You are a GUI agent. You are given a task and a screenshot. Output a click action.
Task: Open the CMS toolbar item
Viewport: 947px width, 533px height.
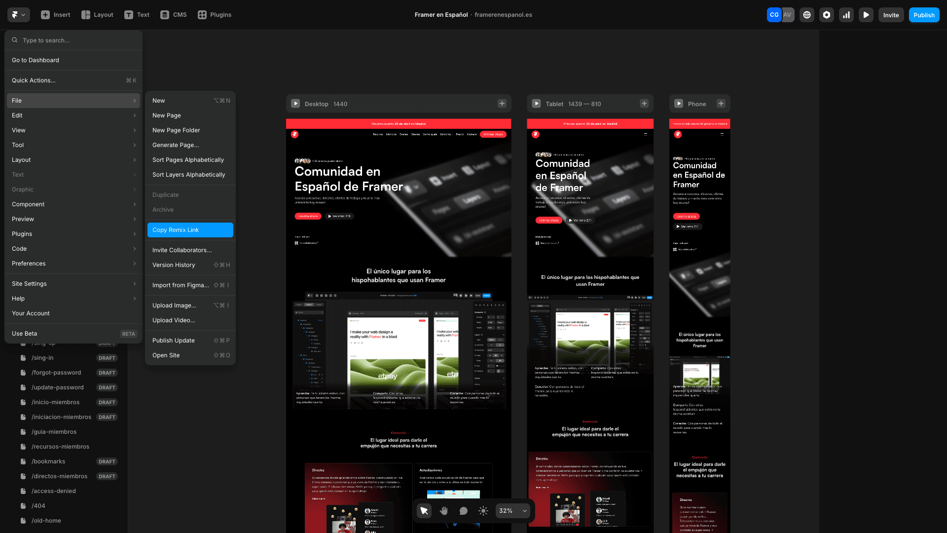tap(174, 15)
